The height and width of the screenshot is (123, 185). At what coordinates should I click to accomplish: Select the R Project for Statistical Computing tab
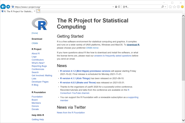(x=18, y=11)
